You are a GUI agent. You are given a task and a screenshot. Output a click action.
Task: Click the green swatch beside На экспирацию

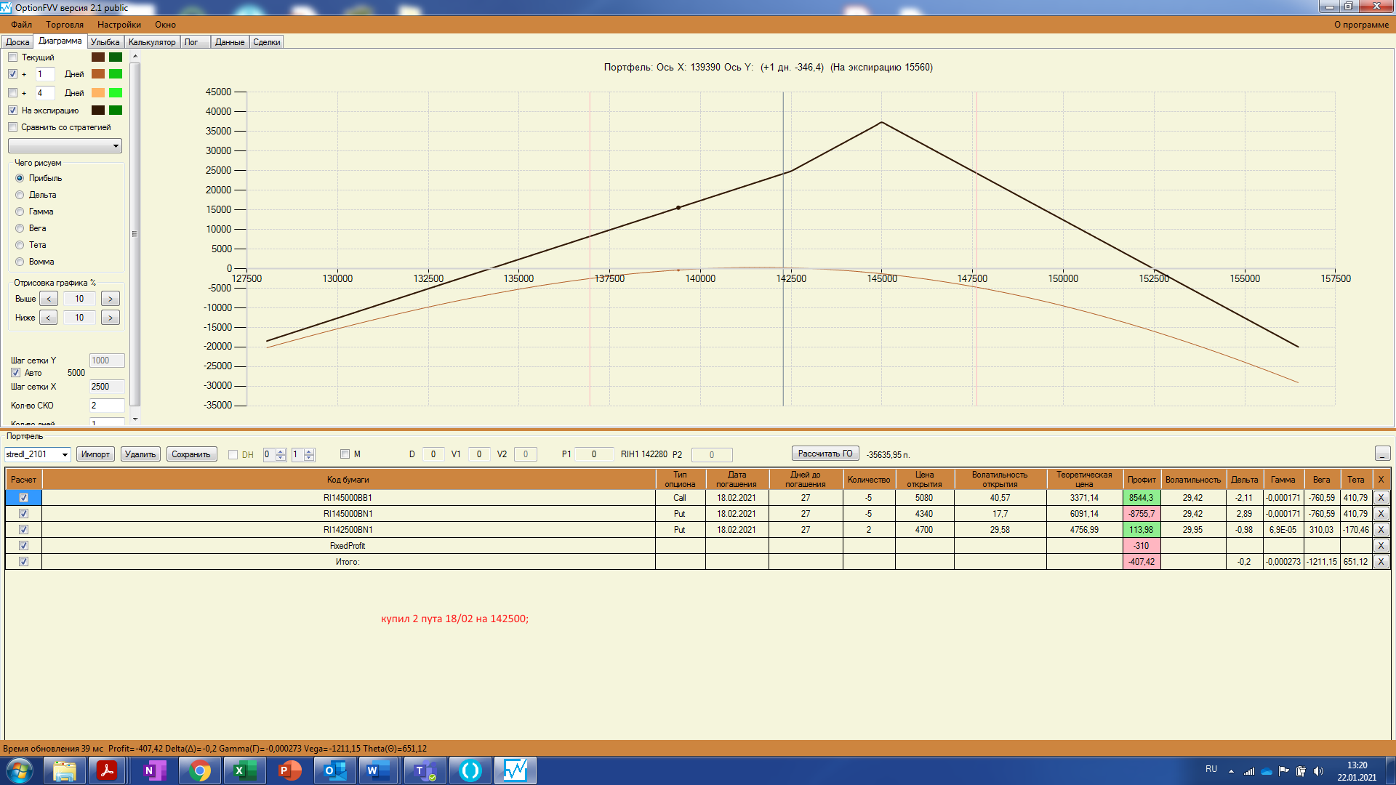click(x=116, y=110)
